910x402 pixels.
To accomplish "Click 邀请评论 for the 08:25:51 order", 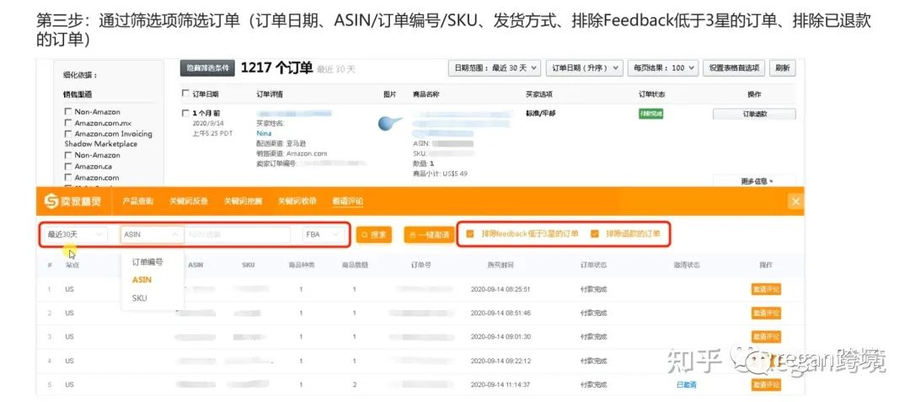I will click(766, 289).
